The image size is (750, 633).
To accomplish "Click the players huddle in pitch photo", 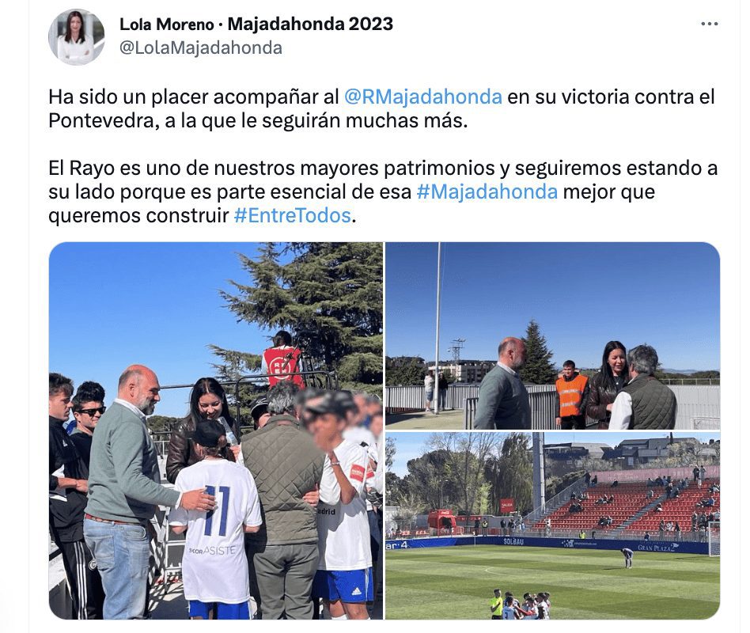I will pos(521,605).
